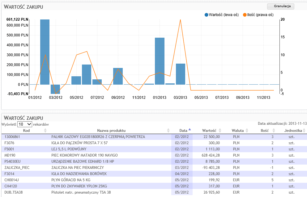The image size is (307, 197).
Task: Click PŁYN GÓRACID NA 5 KG
Action: pos(71,180)
